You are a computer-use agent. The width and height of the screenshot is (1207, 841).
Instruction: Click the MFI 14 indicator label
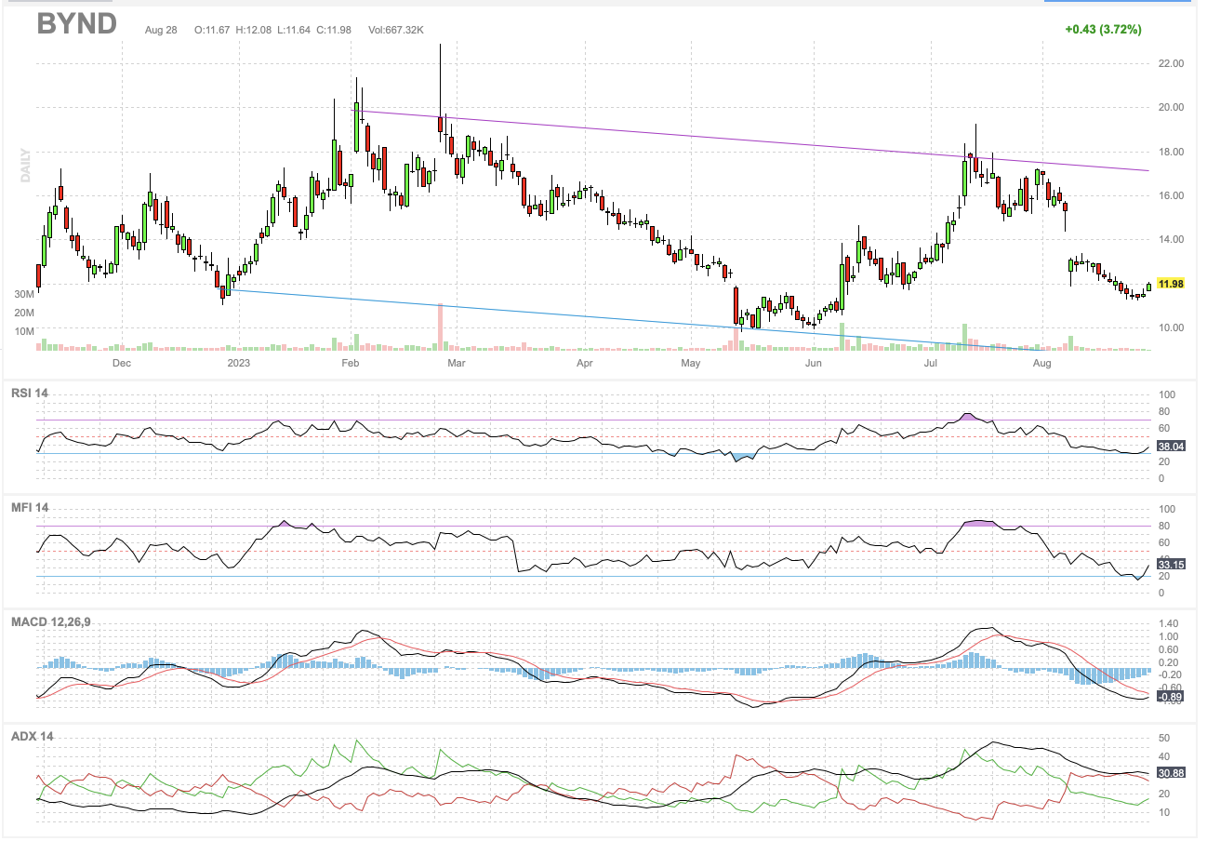pyautogui.click(x=30, y=508)
